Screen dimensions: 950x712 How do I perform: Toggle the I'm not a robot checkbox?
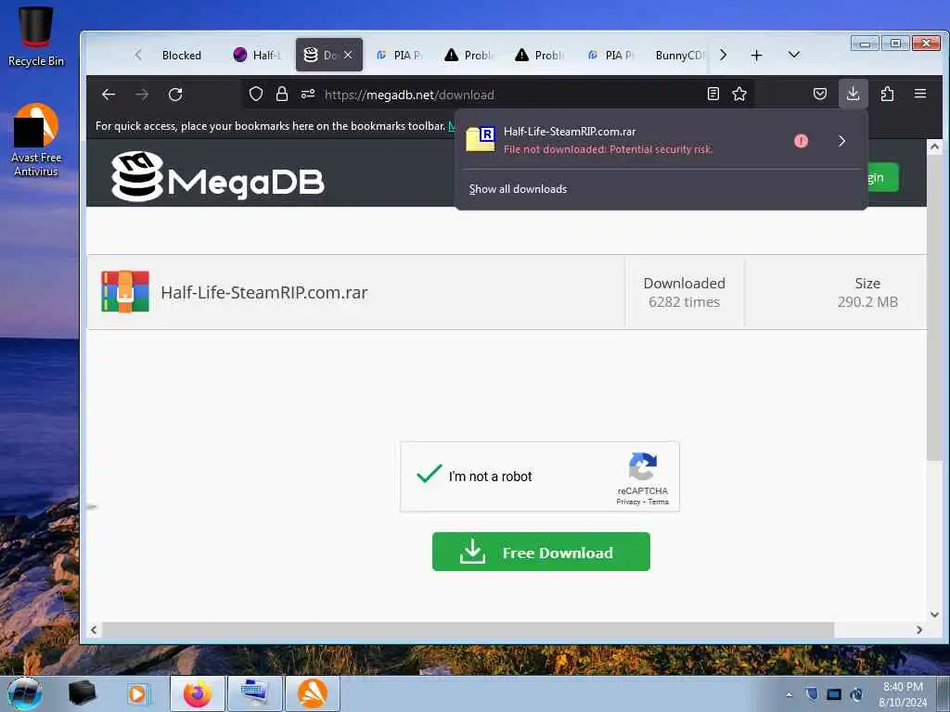430,476
